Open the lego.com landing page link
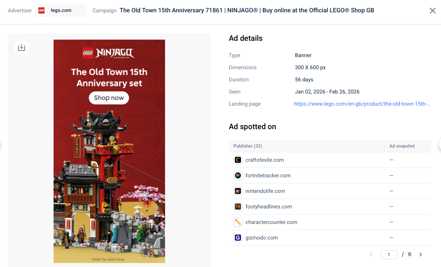This screenshot has width=441, height=267. click(362, 104)
